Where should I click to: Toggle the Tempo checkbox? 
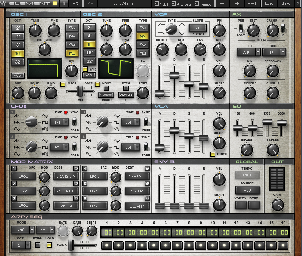point(197,4)
